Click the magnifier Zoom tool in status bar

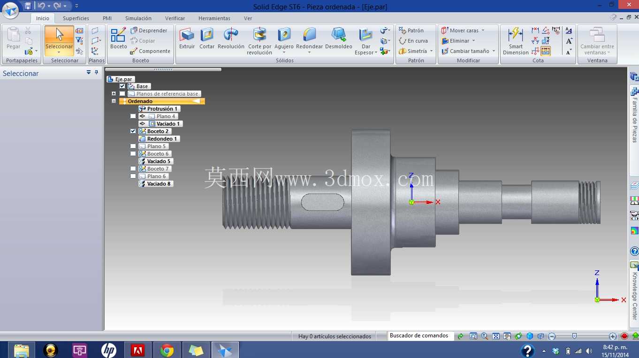coord(485,336)
